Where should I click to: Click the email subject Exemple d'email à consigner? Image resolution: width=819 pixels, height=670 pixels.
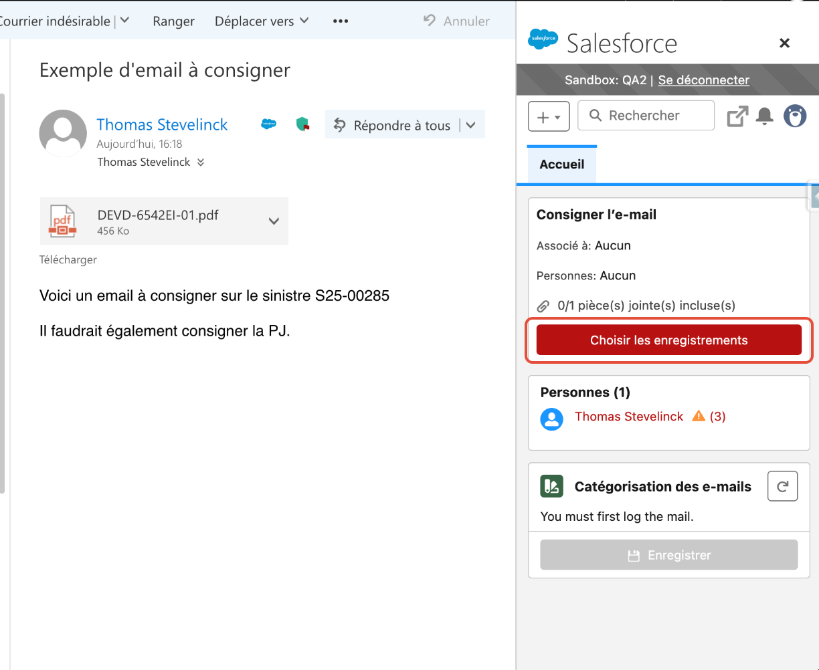click(x=165, y=70)
